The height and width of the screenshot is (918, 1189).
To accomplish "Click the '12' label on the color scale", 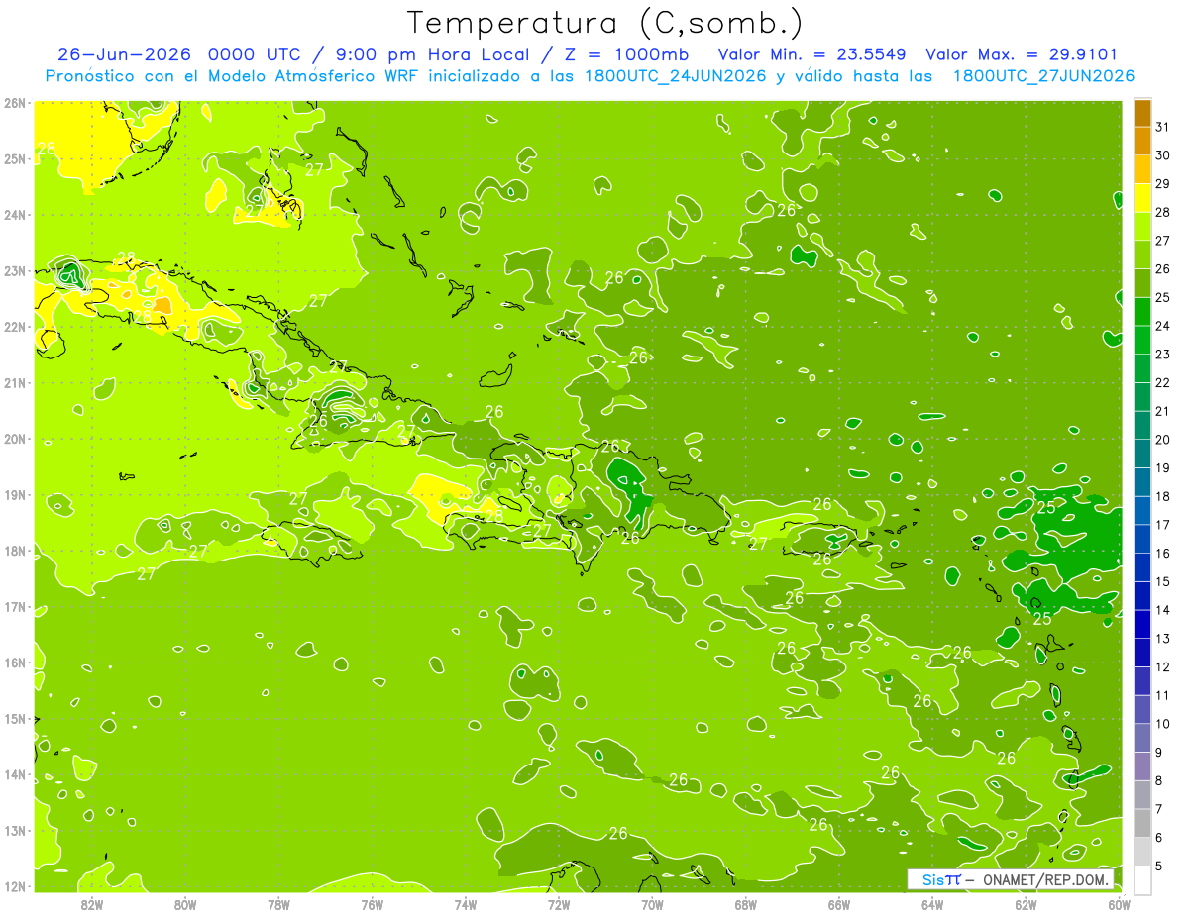I will 1162,666.
